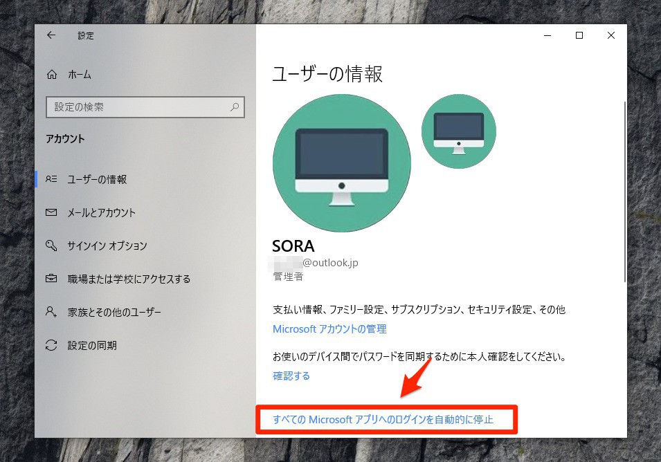Click the sync arrows icon beside 設定の同期
Image resolution: width=661 pixels, height=462 pixels.
[51, 345]
